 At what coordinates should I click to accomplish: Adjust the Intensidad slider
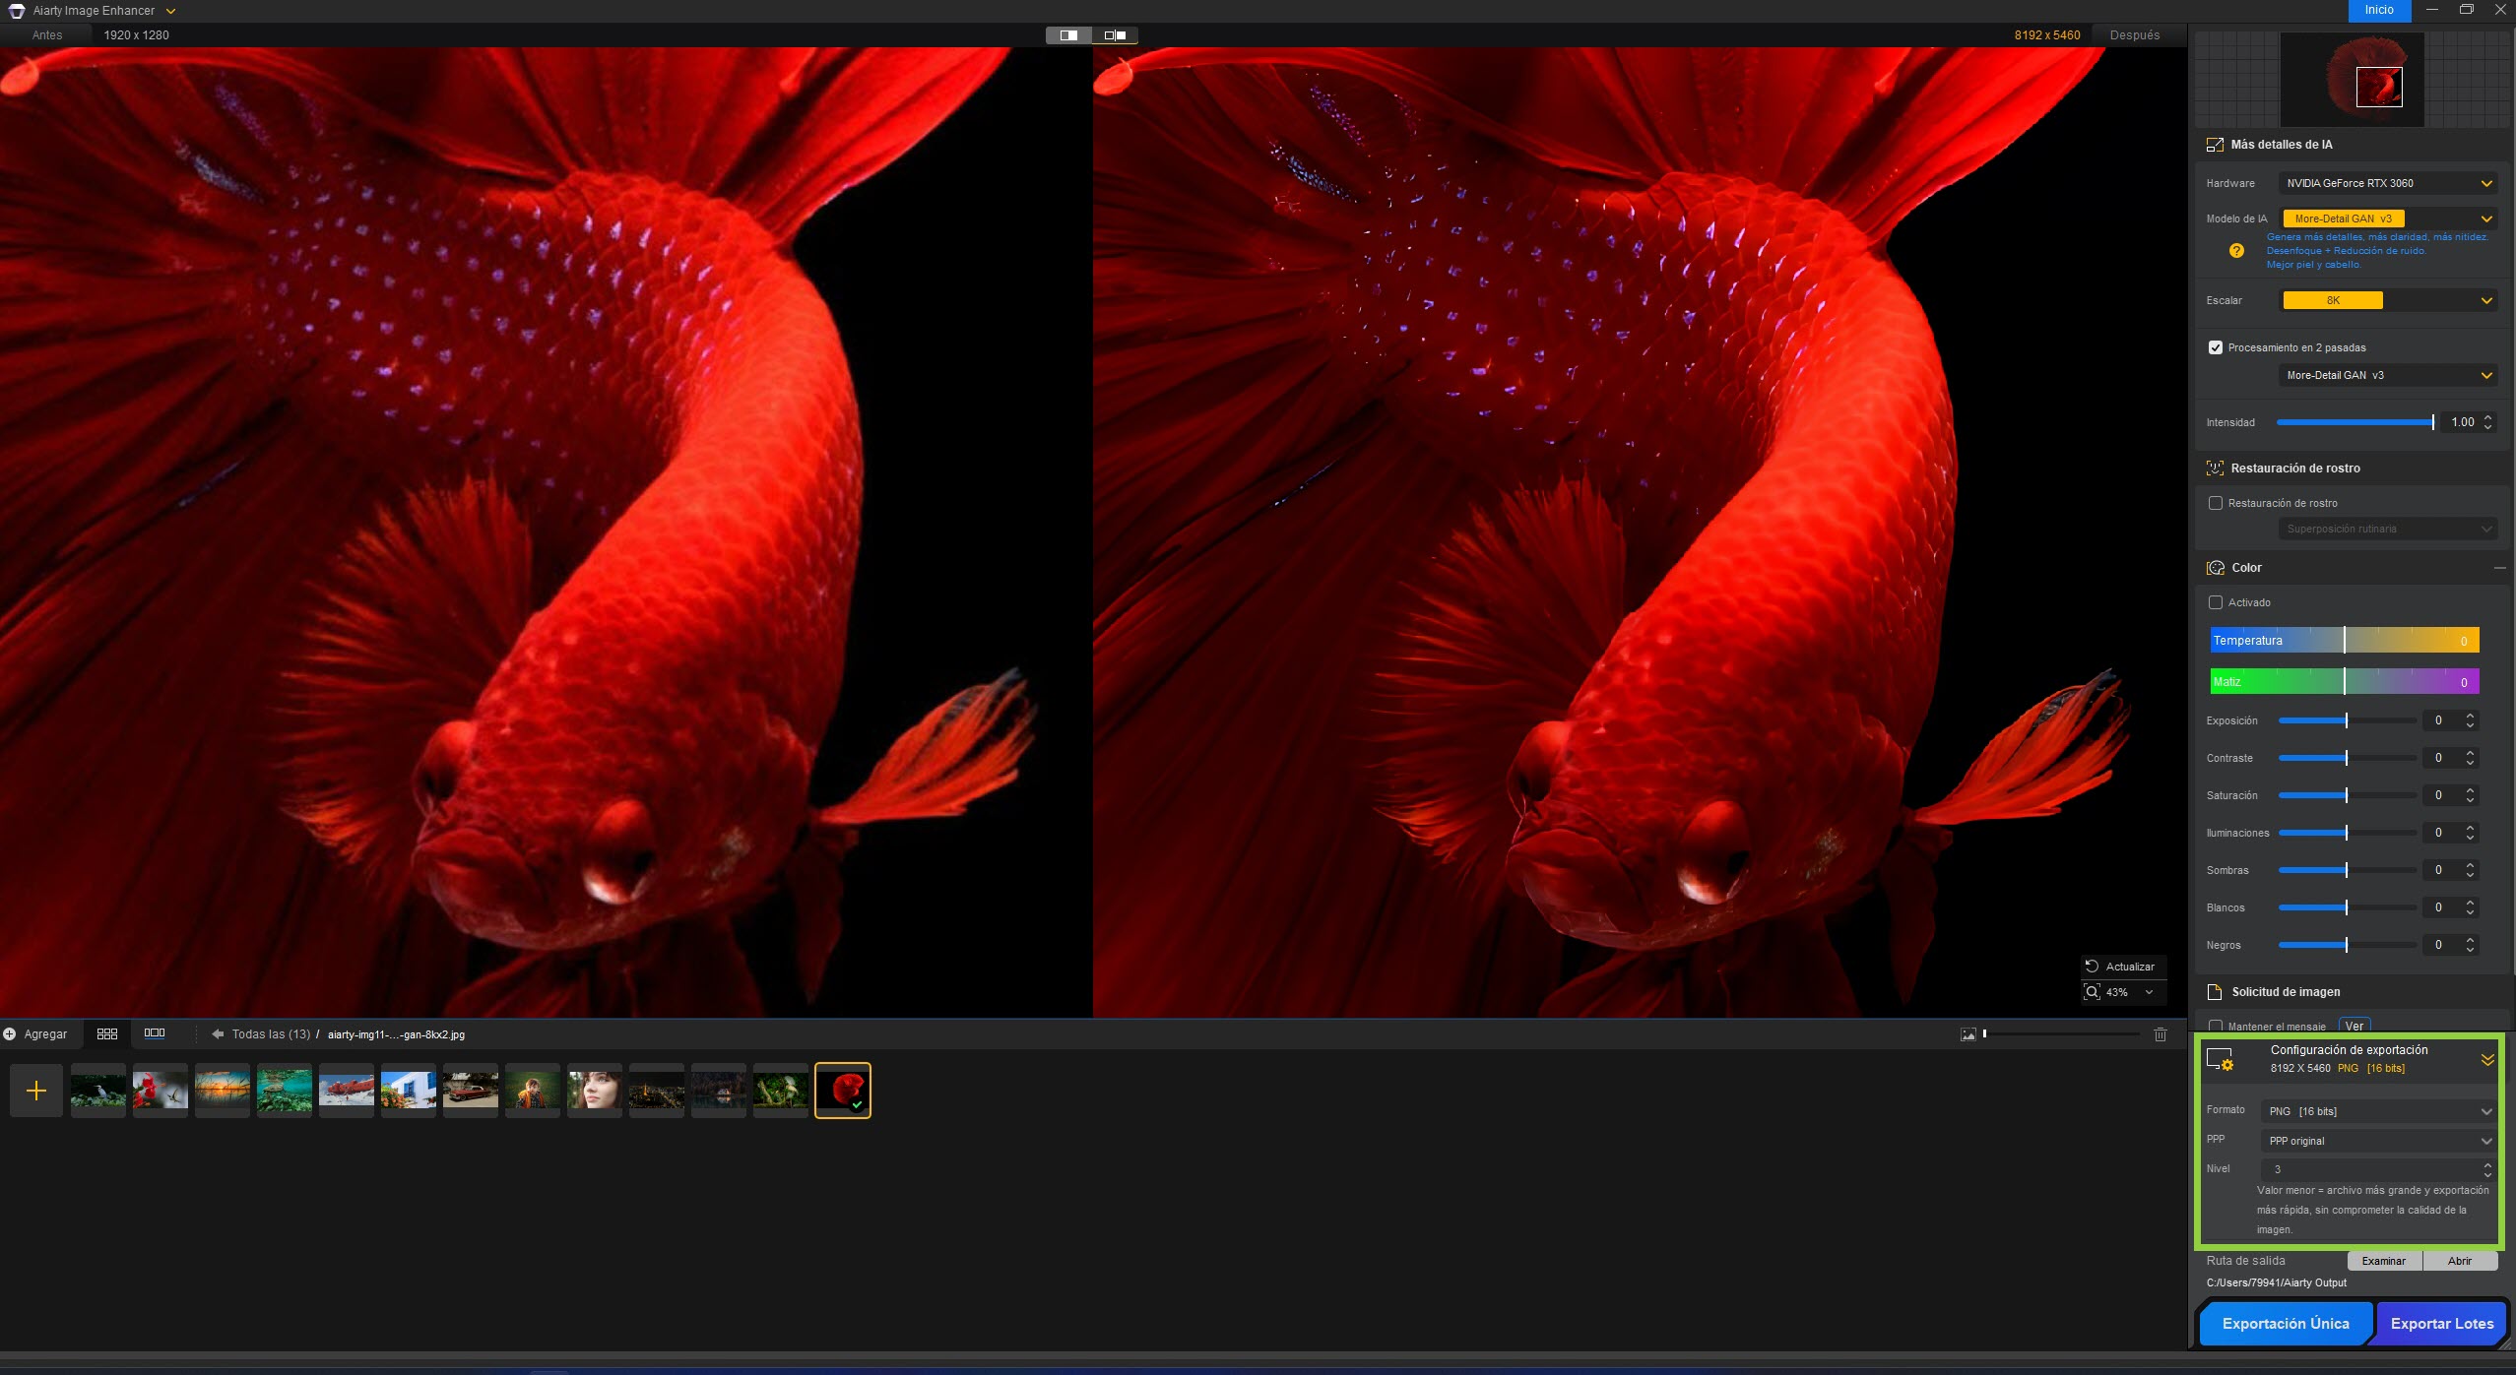(2354, 422)
